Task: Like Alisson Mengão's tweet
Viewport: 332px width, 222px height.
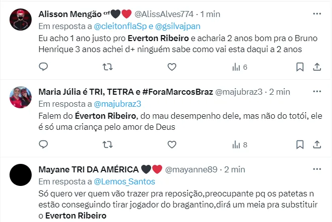Action: click(x=171, y=67)
